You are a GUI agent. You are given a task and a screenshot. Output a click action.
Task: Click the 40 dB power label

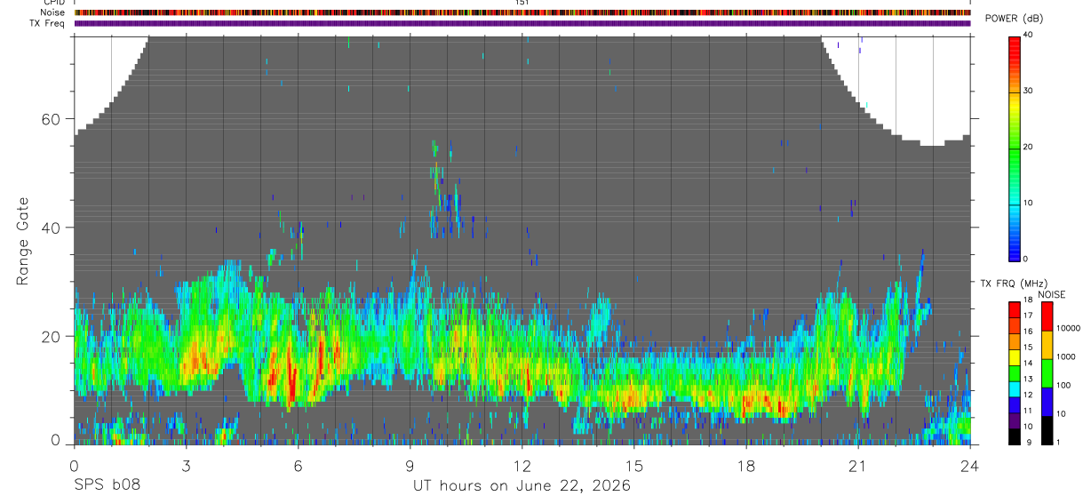coord(1028,35)
